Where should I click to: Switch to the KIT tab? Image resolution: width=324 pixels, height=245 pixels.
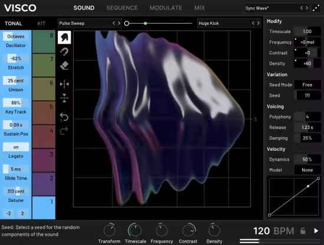(41, 24)
